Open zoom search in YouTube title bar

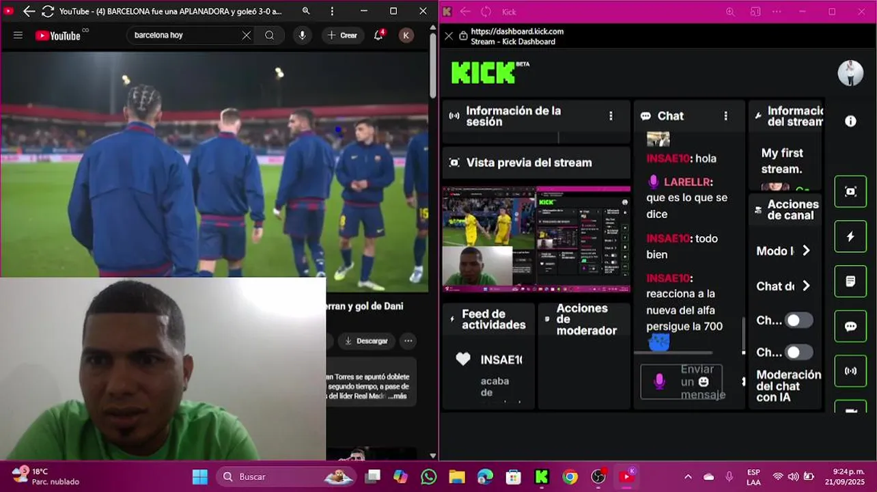pos(306,11)
